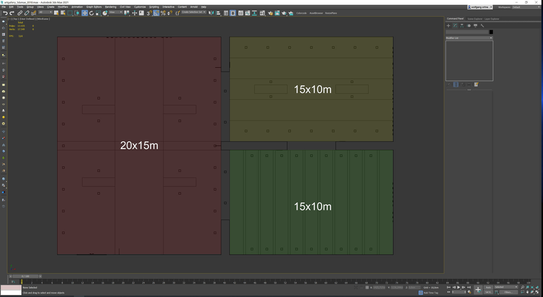
Task: Activate Bind to Space Warp tool
Action: (33, 13)
